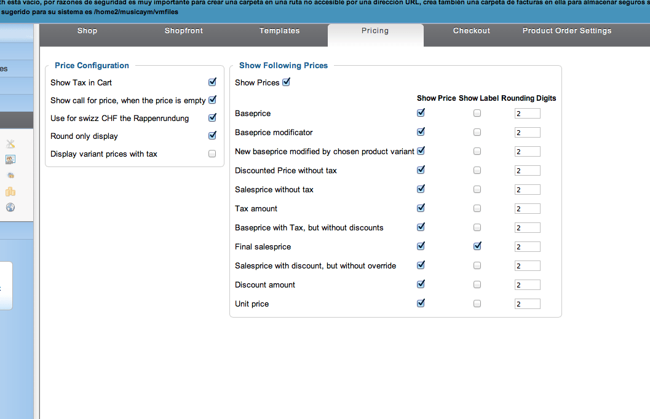Viewport: 650px width, 419px height.
Task: Enable Show Label for Salesprice with discount
Action: coord(477,265)
